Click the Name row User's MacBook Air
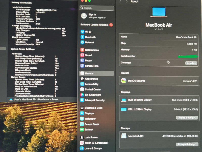This screenshot has height=152, width=202. coord(159,37)
